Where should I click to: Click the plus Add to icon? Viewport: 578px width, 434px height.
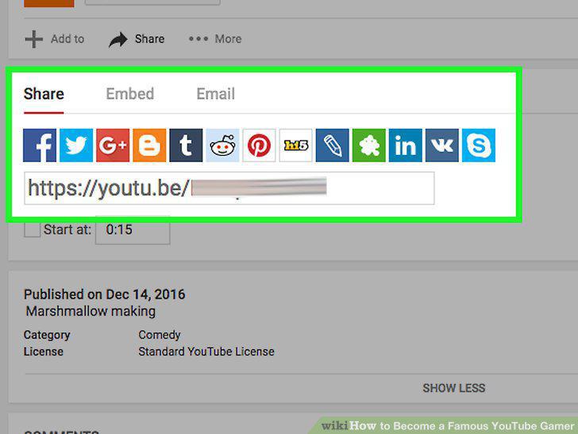34,39
